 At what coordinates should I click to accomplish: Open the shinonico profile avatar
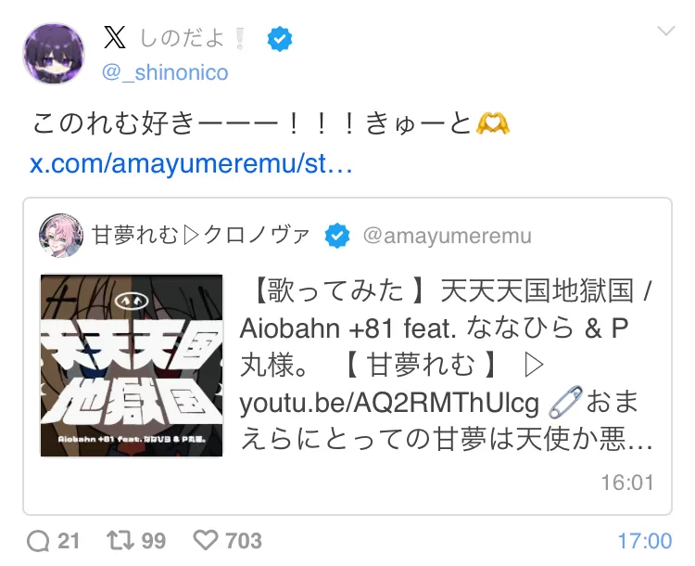[54, 54]
